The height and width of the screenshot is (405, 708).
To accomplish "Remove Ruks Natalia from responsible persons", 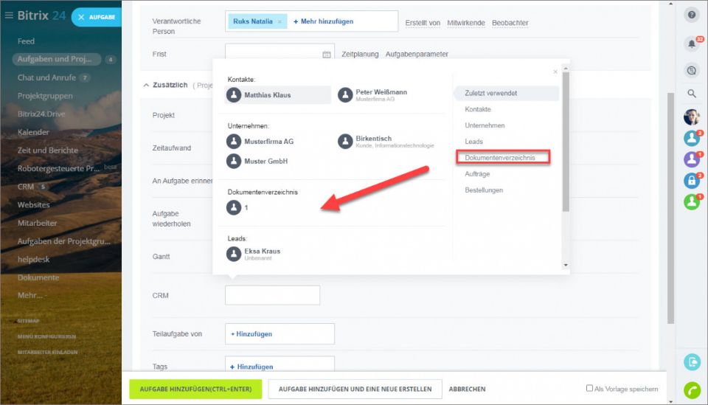I will [280, 22].
